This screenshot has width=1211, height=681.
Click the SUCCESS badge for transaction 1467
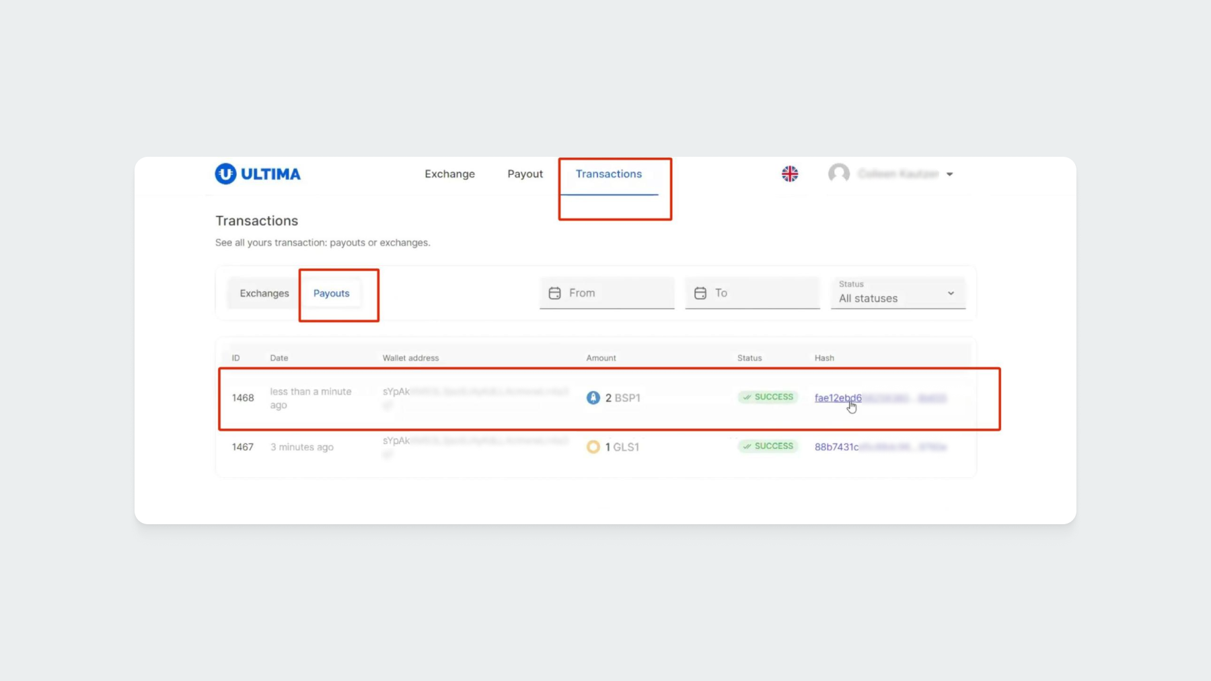coord(768,446)
